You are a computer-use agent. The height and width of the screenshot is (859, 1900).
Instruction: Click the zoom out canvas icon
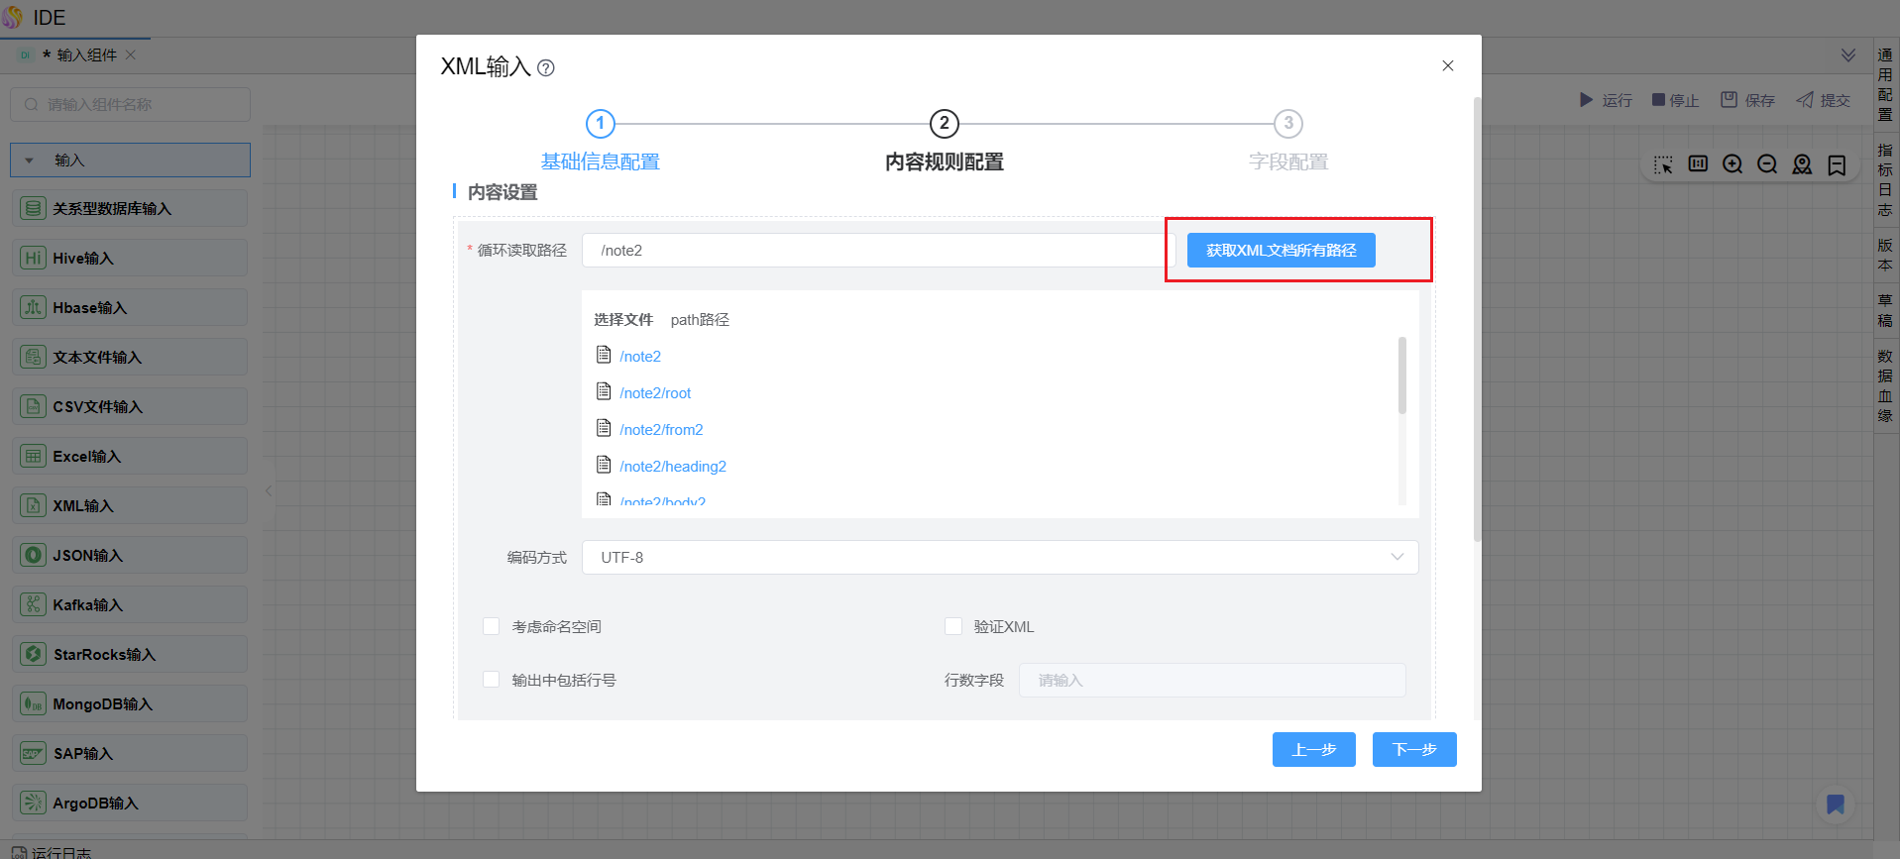pyautogui.click(x=1767, y=164)
